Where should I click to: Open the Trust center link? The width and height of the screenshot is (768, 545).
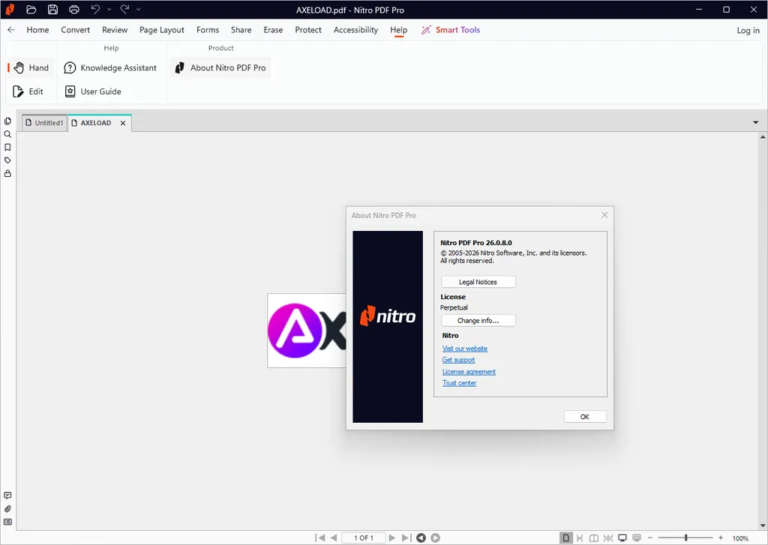[x=459, y=383]
